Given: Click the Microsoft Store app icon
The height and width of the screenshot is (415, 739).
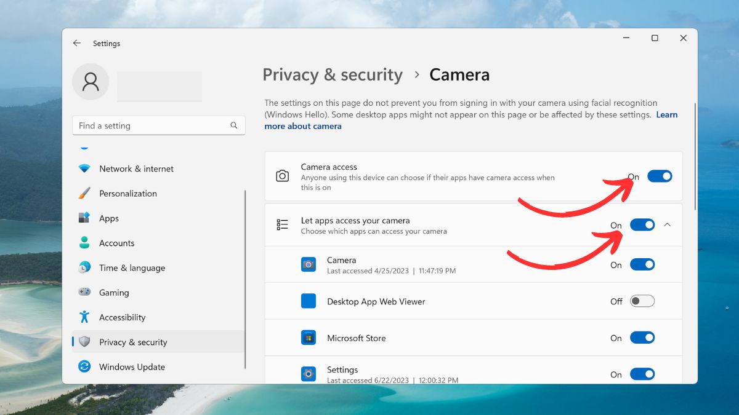Looking at the screenshot, I should click(x=309, y=338).
